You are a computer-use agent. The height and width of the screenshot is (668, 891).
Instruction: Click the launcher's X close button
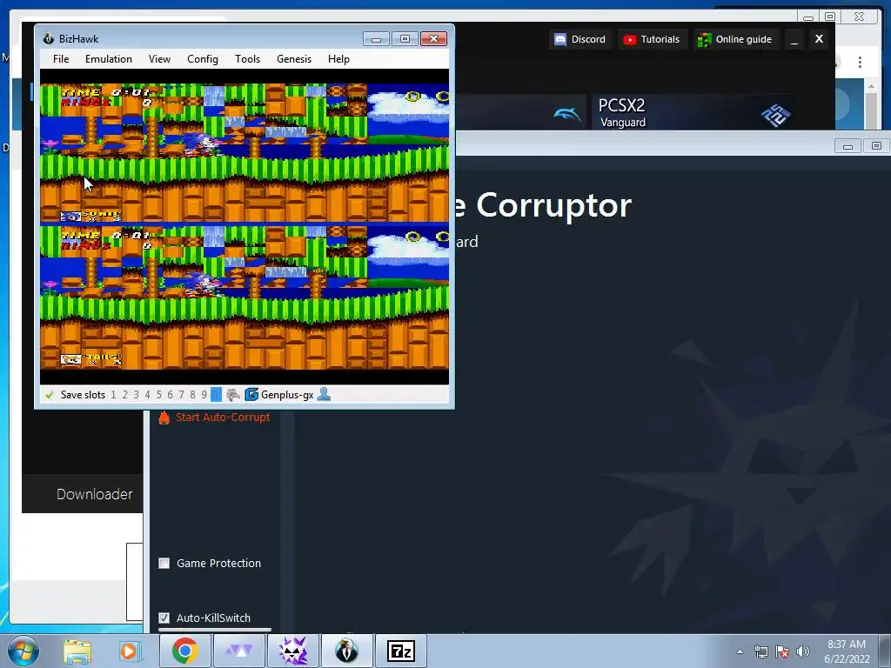point(819,38)
